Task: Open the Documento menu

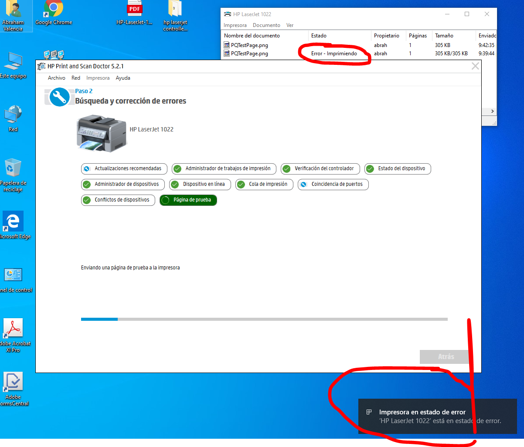Action: (266, 25)
